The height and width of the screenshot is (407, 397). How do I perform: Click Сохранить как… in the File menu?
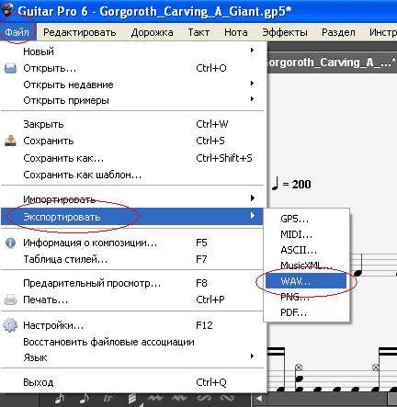coord(63,158)
